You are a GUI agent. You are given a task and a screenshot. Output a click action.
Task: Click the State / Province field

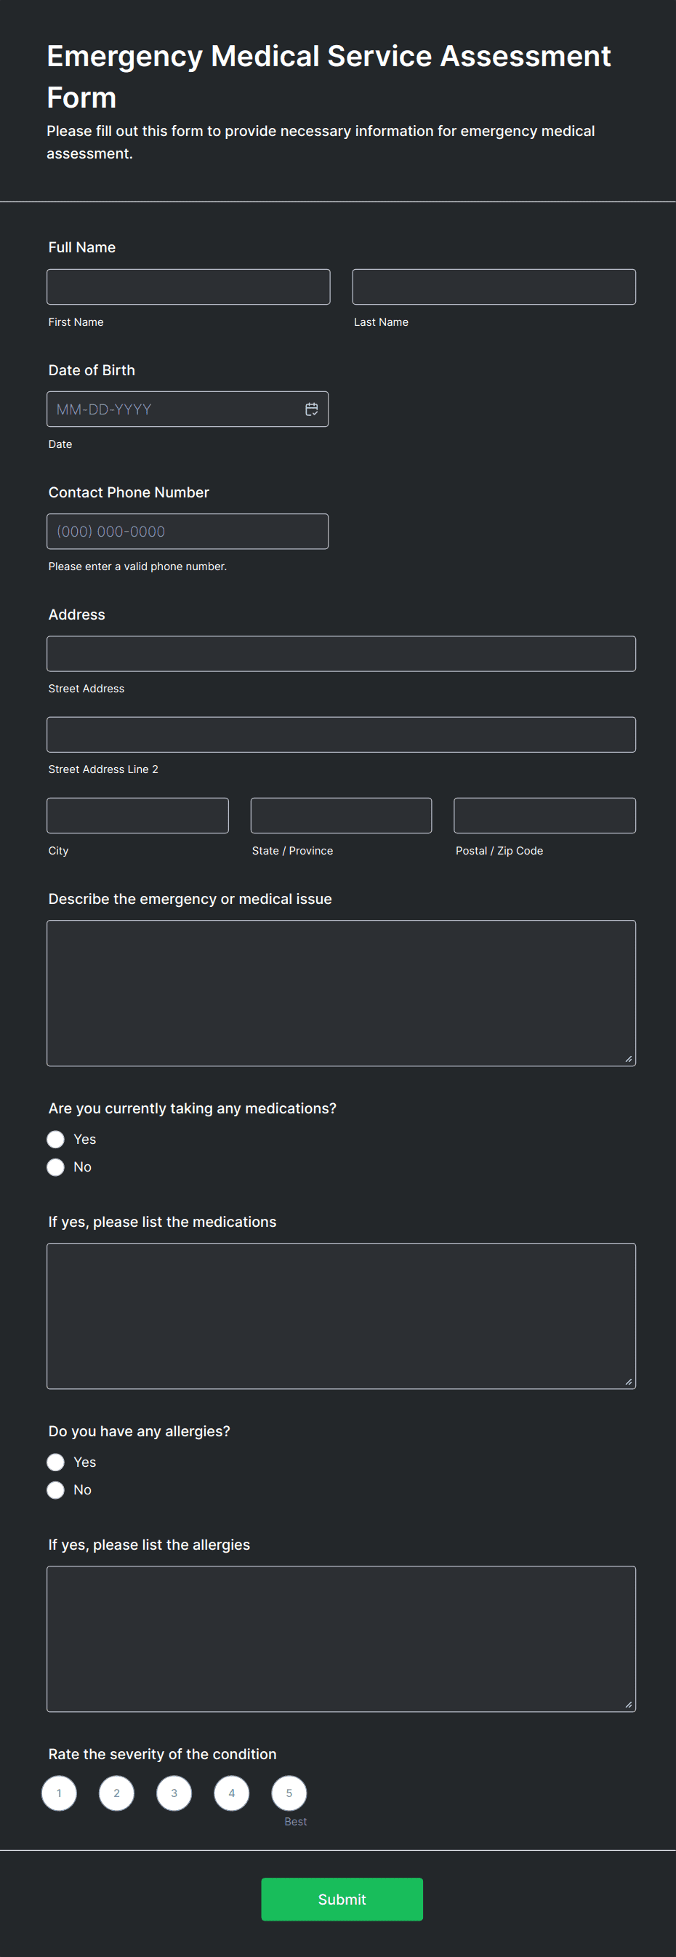[x=341, y=816]
